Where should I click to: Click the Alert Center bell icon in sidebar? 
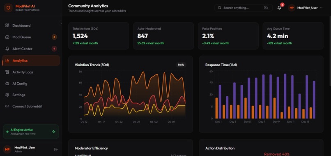7,49
